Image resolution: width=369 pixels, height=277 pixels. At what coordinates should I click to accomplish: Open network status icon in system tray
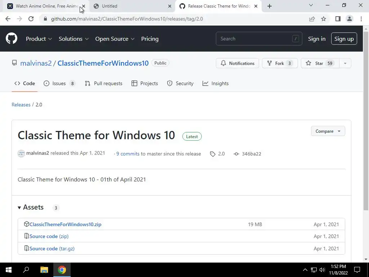point(314,270)
